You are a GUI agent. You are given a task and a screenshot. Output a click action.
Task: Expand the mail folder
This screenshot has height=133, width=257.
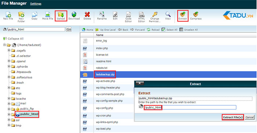point(9,104)
